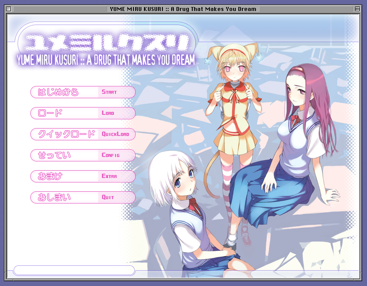This screenshot has height=286, width=367.
Task: Click the Quit button
Action: tap(83, 197)
